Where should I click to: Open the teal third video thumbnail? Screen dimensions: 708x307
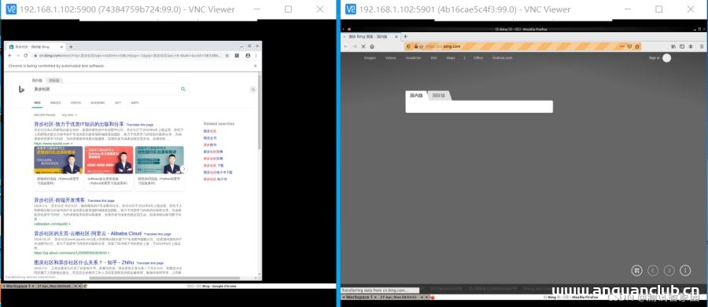click(x=160, y=160)
